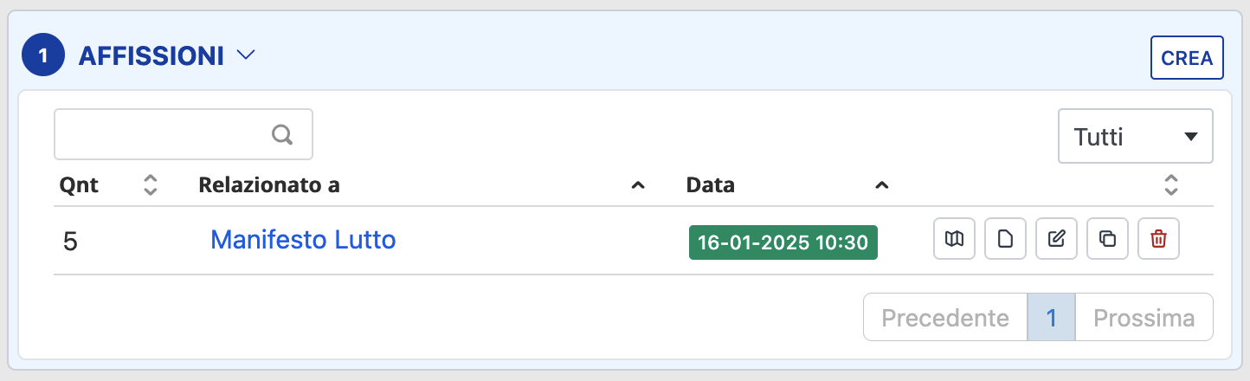Image resolution: width=1250 pixels, height=381 pixels.
Task: Sort by the Relazionato a column
Action: click(x=638, y=185)
